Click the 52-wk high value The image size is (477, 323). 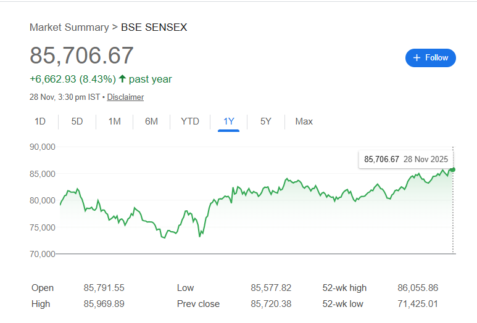(x=418, y=288)
